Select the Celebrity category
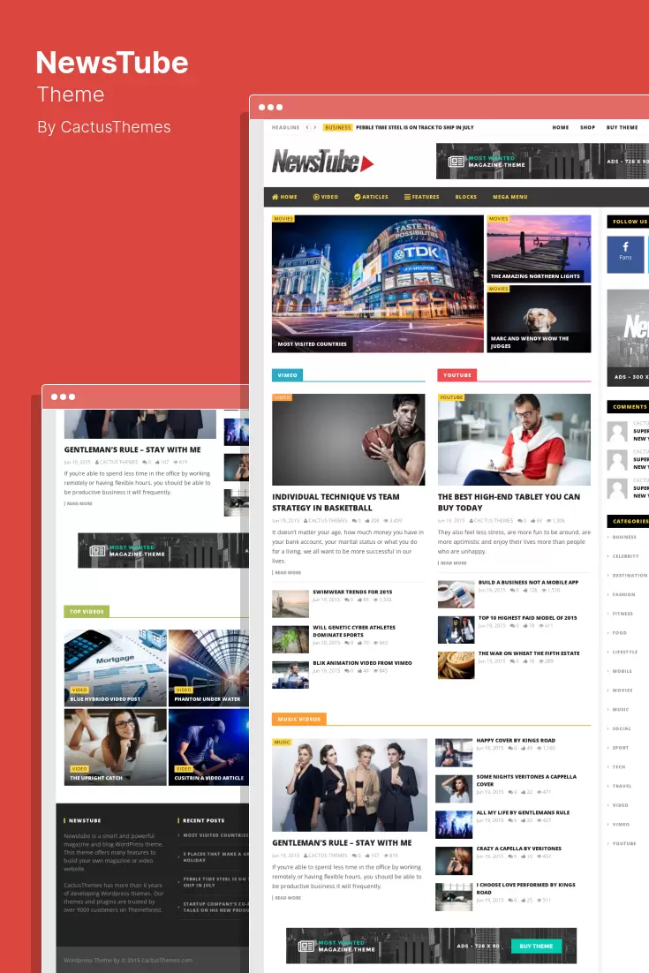This screenshot has height=973, width=649. [625, 556]
